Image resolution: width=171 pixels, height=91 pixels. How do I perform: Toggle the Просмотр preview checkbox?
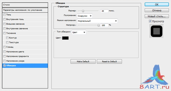150,21
